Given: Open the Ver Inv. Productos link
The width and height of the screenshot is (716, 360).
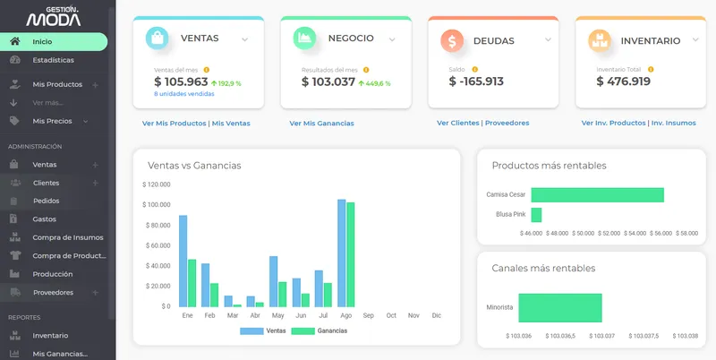Looking at the screenshot, I should point(613,123).
